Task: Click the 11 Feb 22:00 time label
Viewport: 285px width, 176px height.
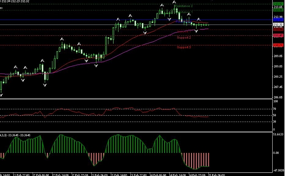Action: (x=21, y=175)
